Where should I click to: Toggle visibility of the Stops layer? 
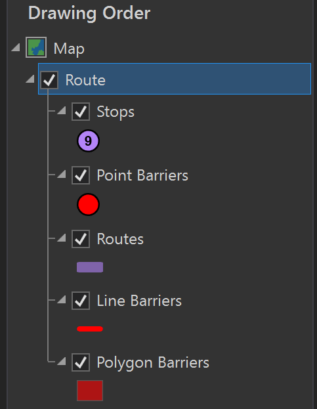point(81,112)
